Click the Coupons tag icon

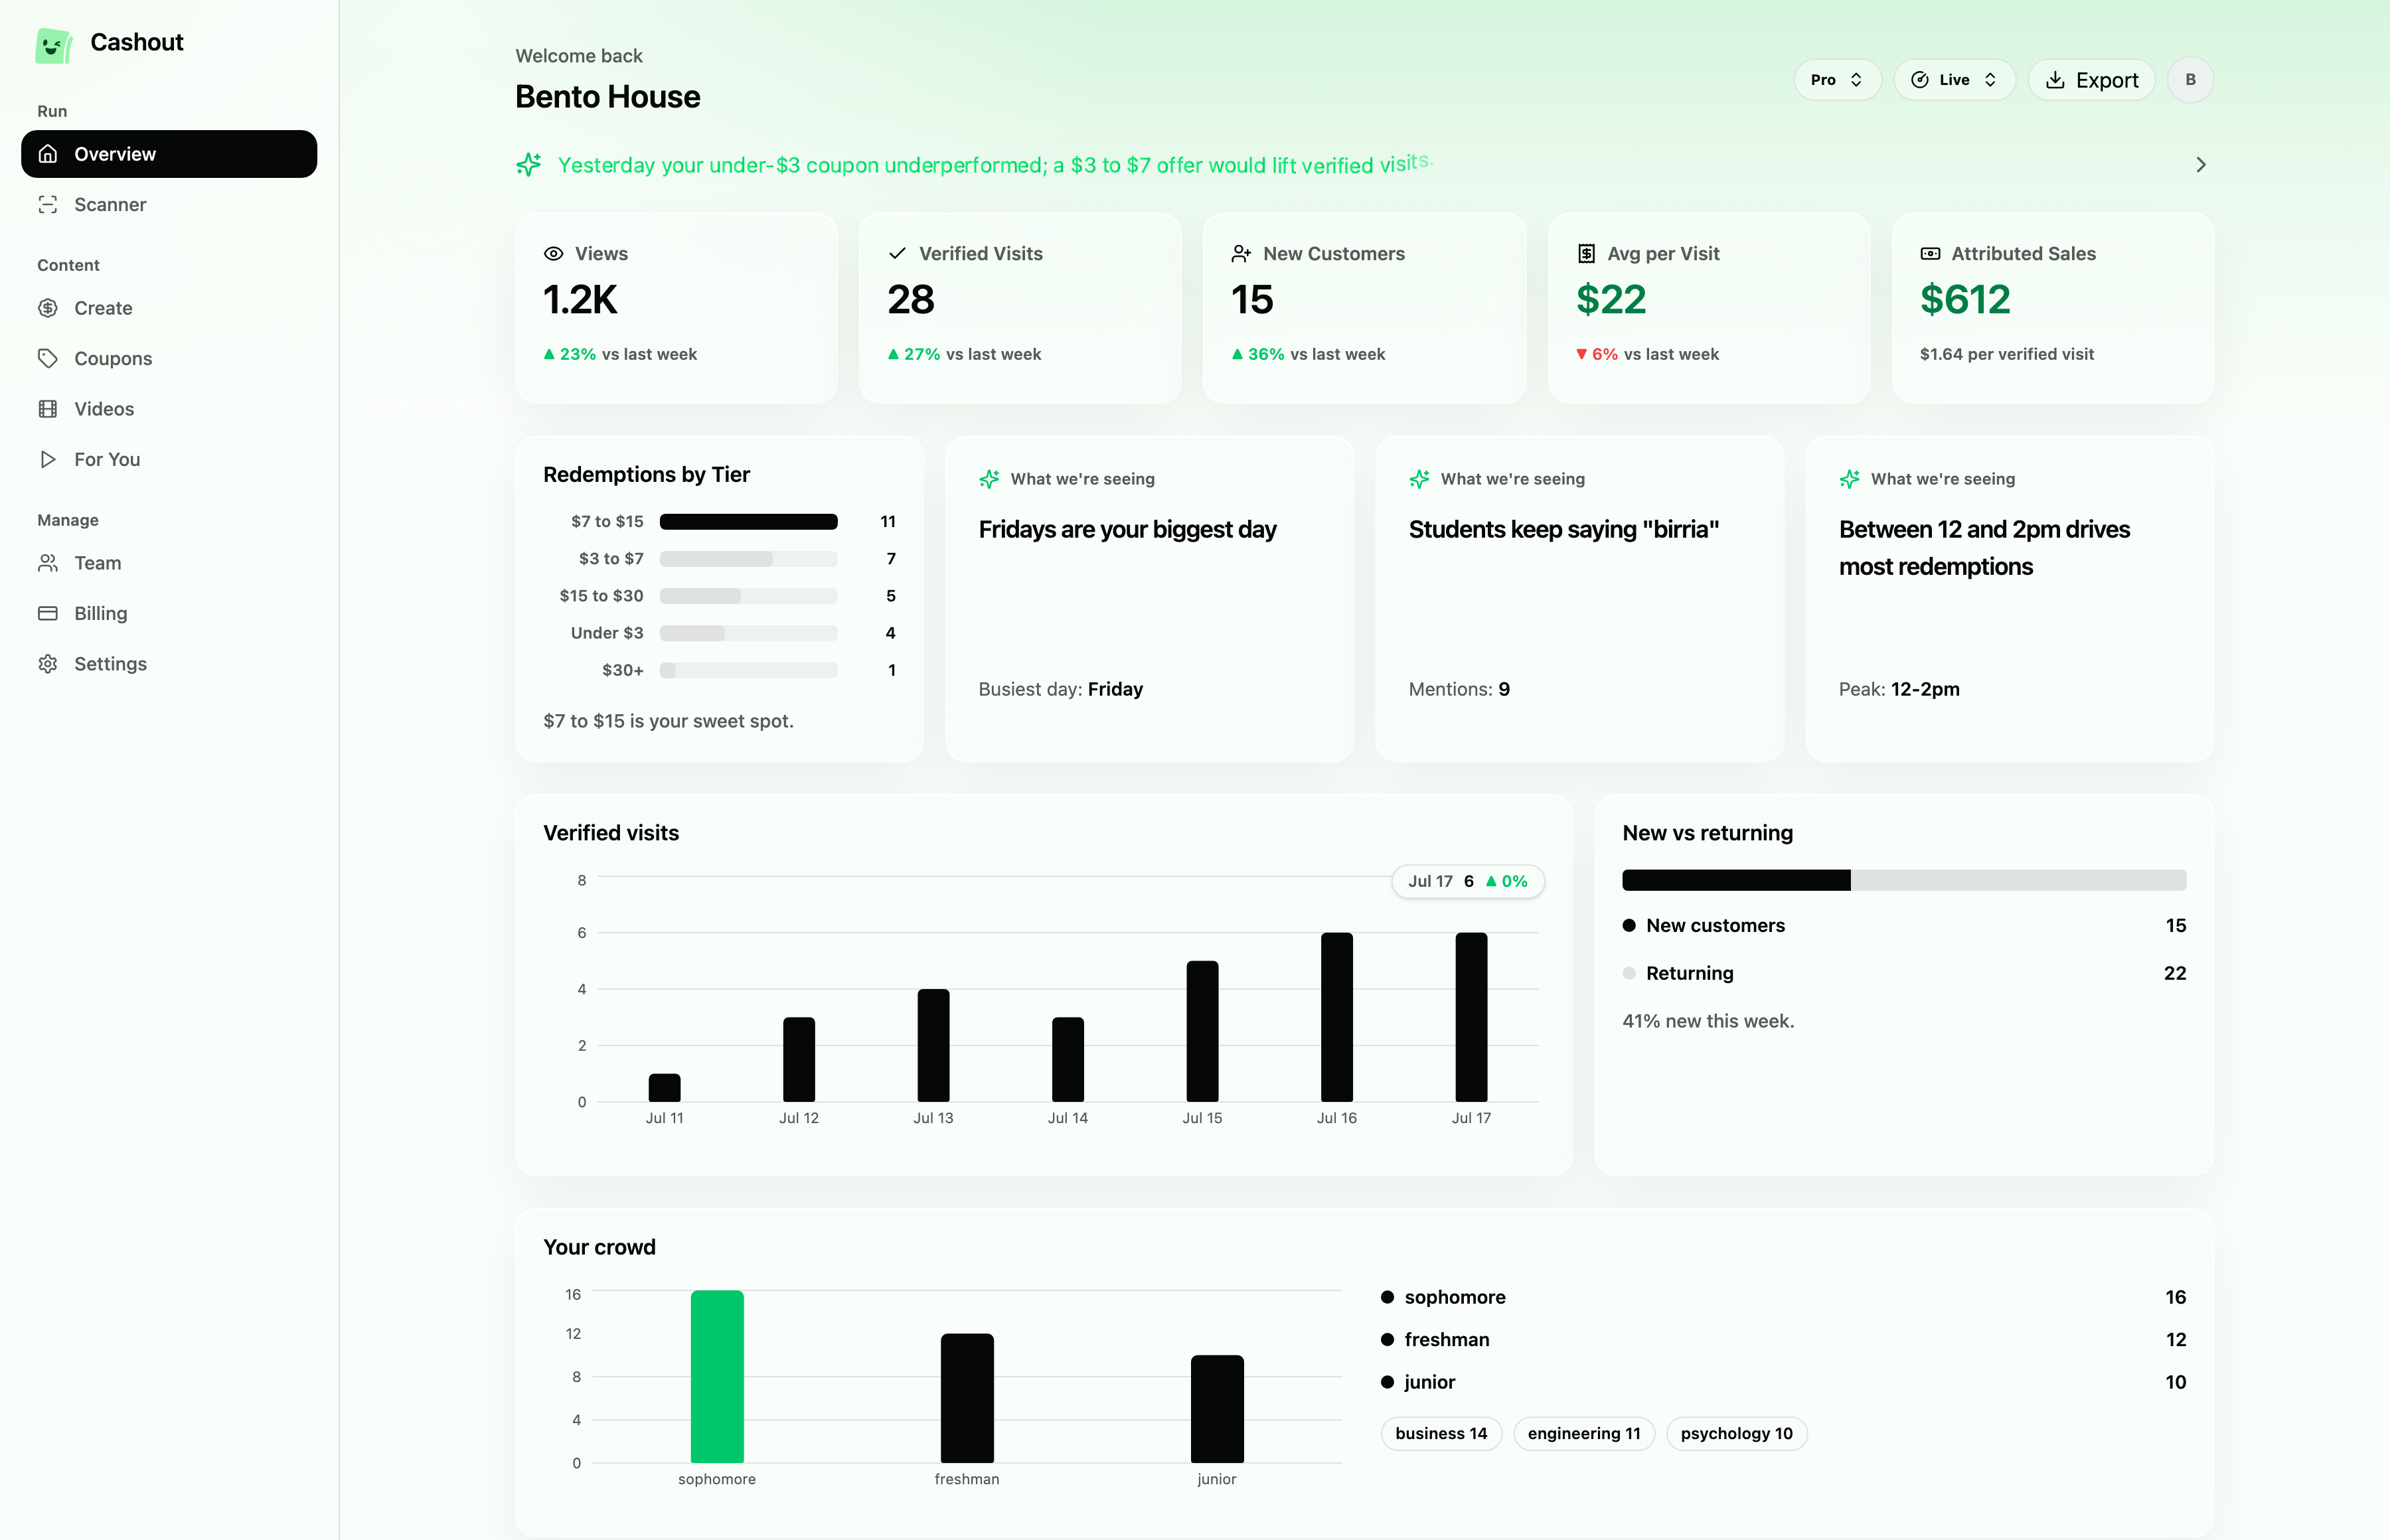point(47,358)
